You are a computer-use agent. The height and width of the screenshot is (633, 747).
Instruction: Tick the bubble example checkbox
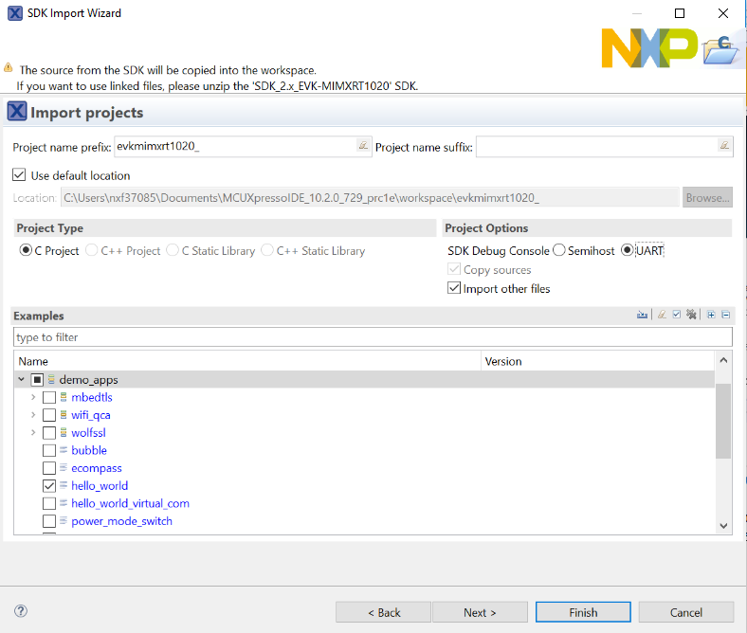coord(49,450)
